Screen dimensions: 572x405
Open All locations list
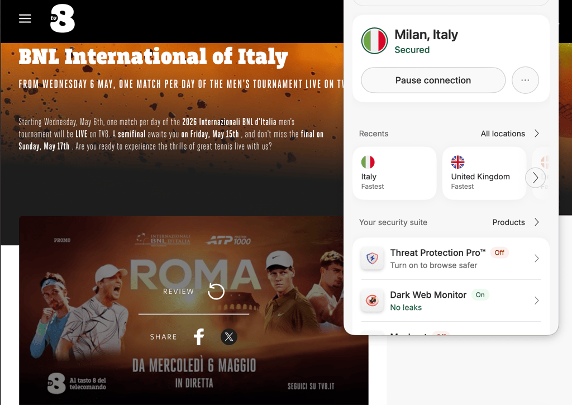pos(503,134)
